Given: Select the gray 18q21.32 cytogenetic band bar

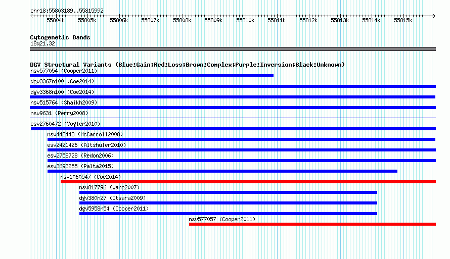Looking at the screenshot, I should pos(233,49).
